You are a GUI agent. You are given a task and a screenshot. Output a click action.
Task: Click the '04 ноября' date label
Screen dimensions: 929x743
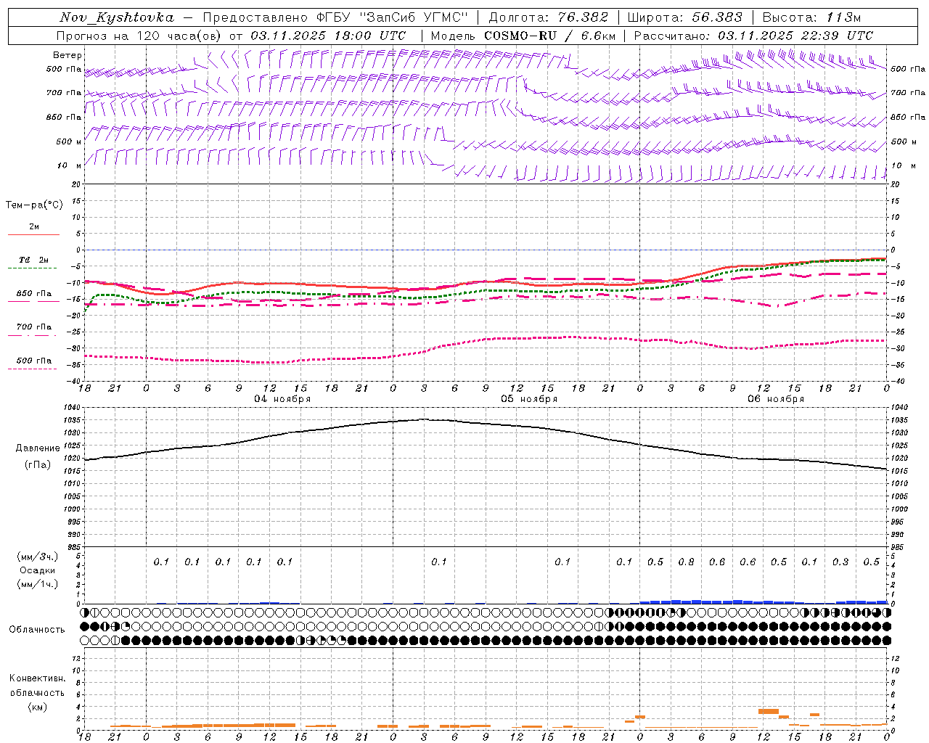[x=282, y=399]
